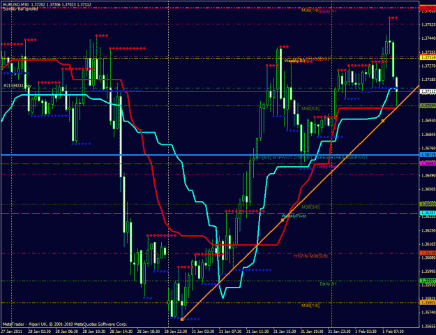Click the white current price tag 1.37112

428,91
